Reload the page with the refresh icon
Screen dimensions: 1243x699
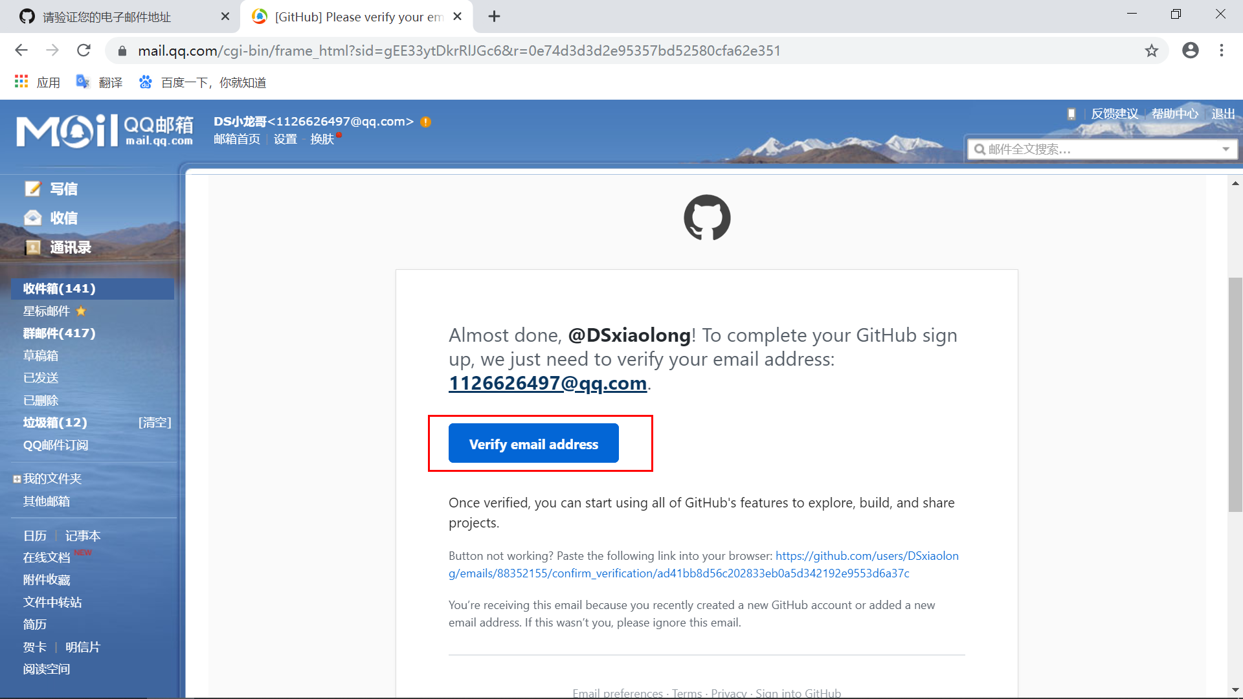point(84,50)
